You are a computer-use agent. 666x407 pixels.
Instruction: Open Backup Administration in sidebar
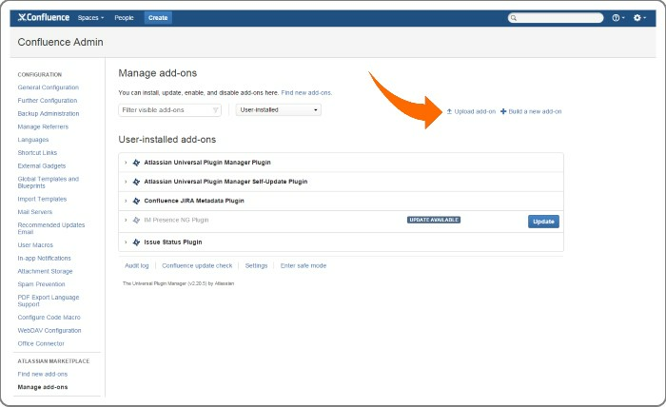48,114
